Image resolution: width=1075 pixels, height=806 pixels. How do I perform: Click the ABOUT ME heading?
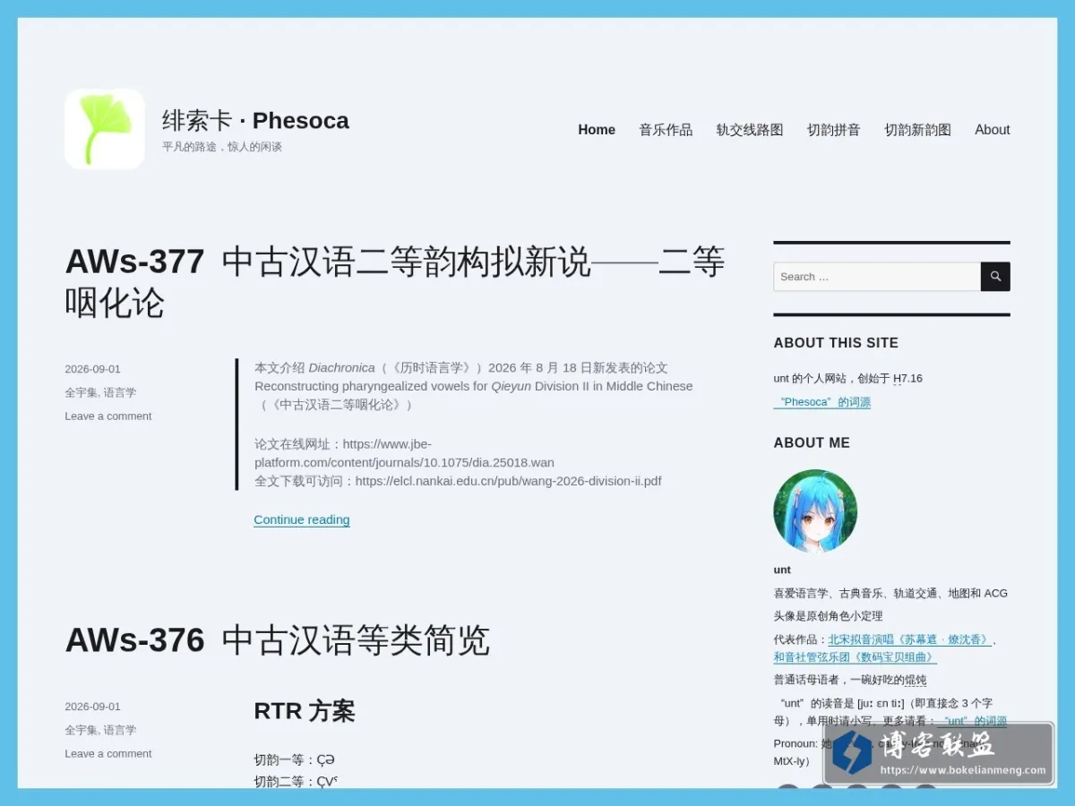point(812,443)
